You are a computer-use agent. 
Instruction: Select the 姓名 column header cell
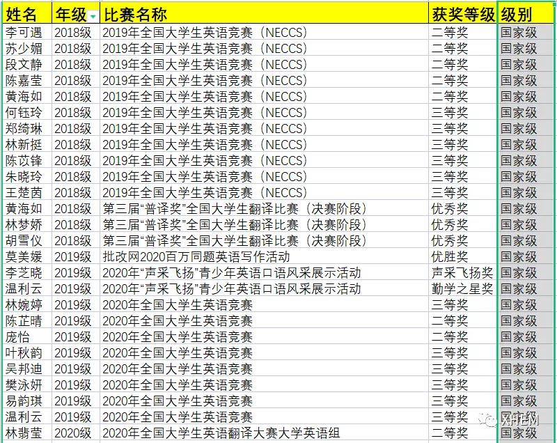(24, 10)
